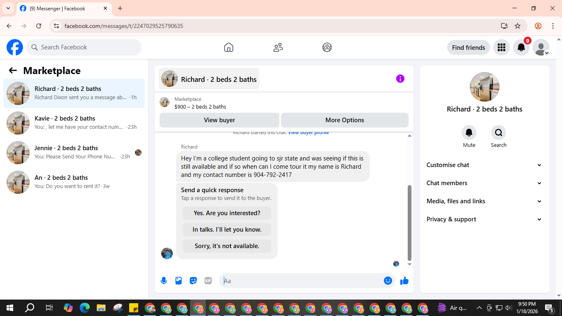Click the chat scrollbar down arrow
562x316 pixels.
point(409,265)
